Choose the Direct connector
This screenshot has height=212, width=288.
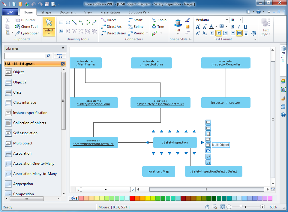109,20
